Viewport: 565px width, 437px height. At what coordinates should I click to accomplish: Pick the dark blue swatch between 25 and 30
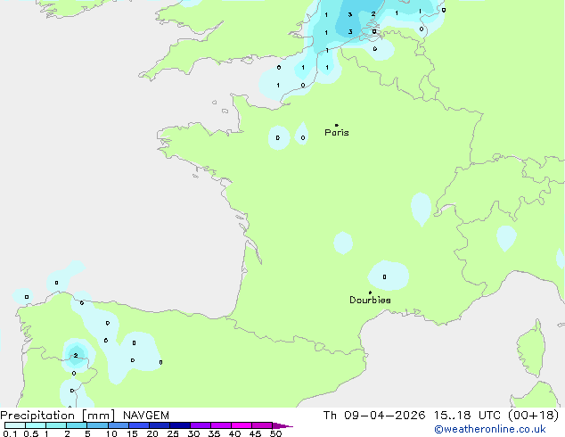[x=180, y=425]
